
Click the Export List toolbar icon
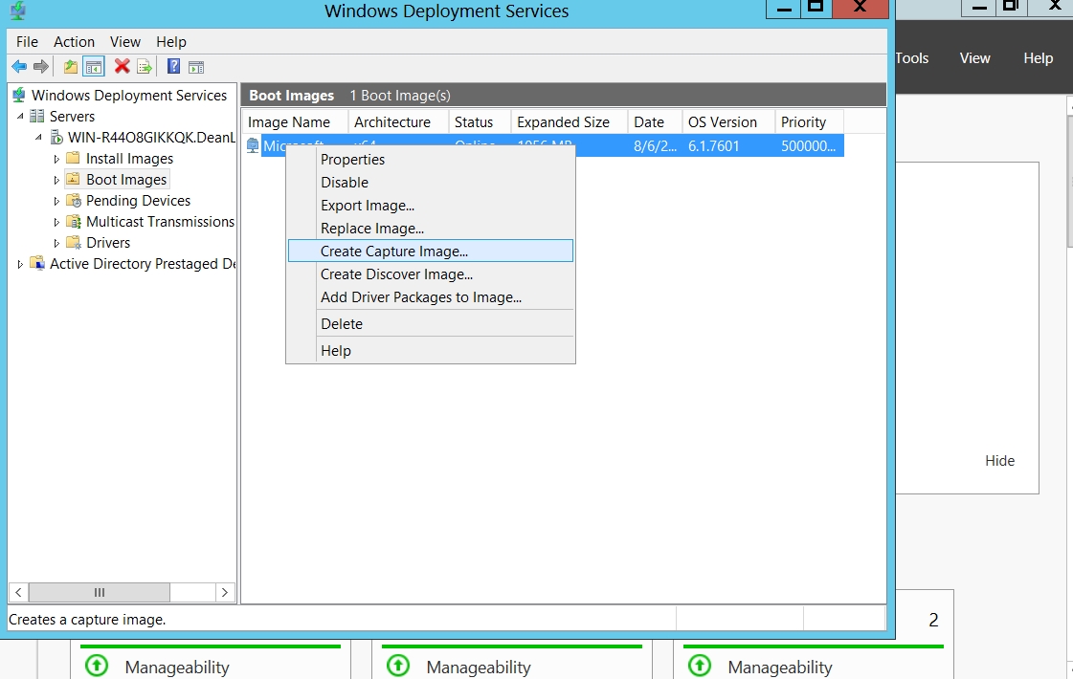(x=145, y=66)
